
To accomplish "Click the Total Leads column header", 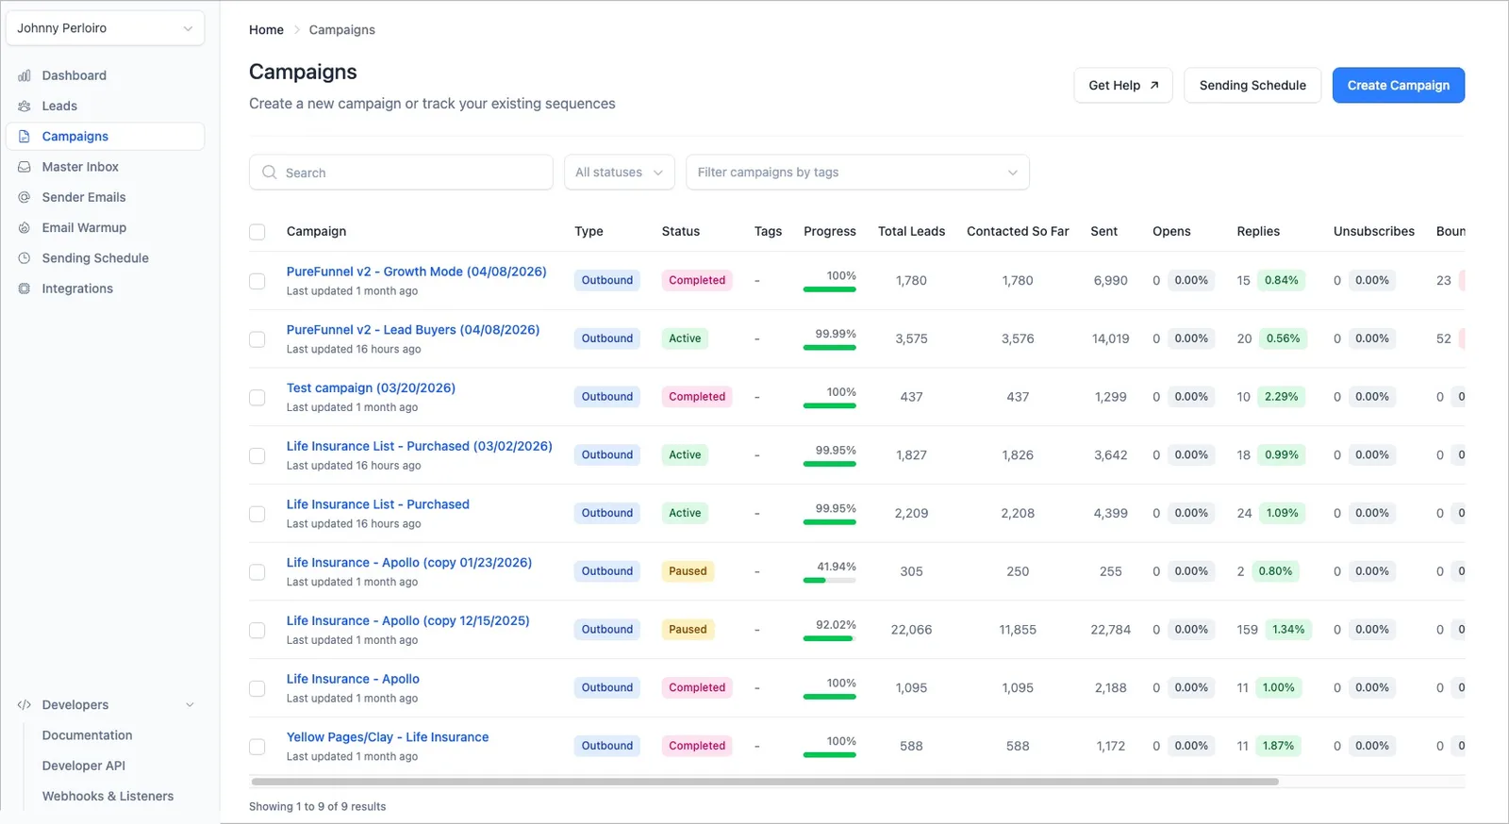I will point(911,231).
